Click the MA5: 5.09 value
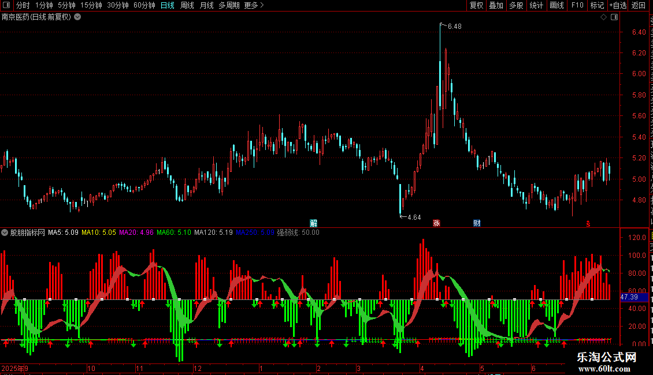653x375 pixels. click(x=64, y=232)
